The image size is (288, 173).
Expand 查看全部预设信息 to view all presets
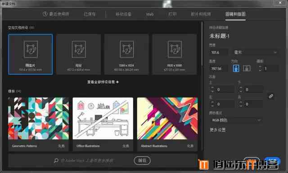103,82
